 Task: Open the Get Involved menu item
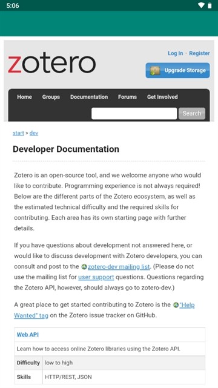(x=162, y=97)
